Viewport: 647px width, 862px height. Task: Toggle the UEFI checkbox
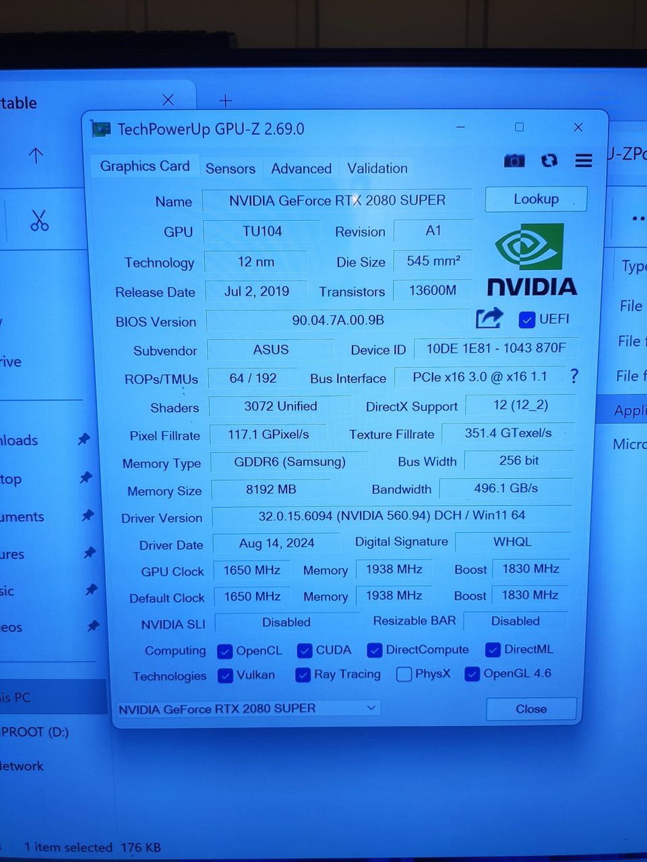[527, 319]
